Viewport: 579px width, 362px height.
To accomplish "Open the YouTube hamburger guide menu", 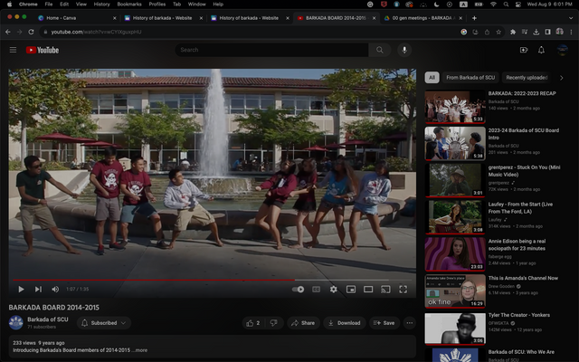I will [x=13, y=51].
